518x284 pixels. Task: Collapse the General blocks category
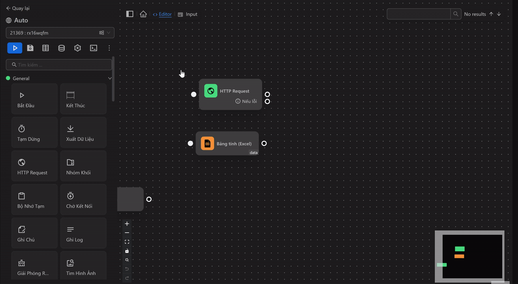pyautogui.click(x=110, y=78)
